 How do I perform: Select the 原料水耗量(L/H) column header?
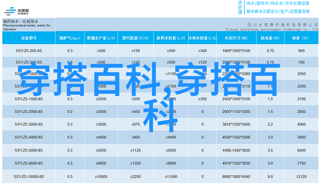[x=171, y=38]
